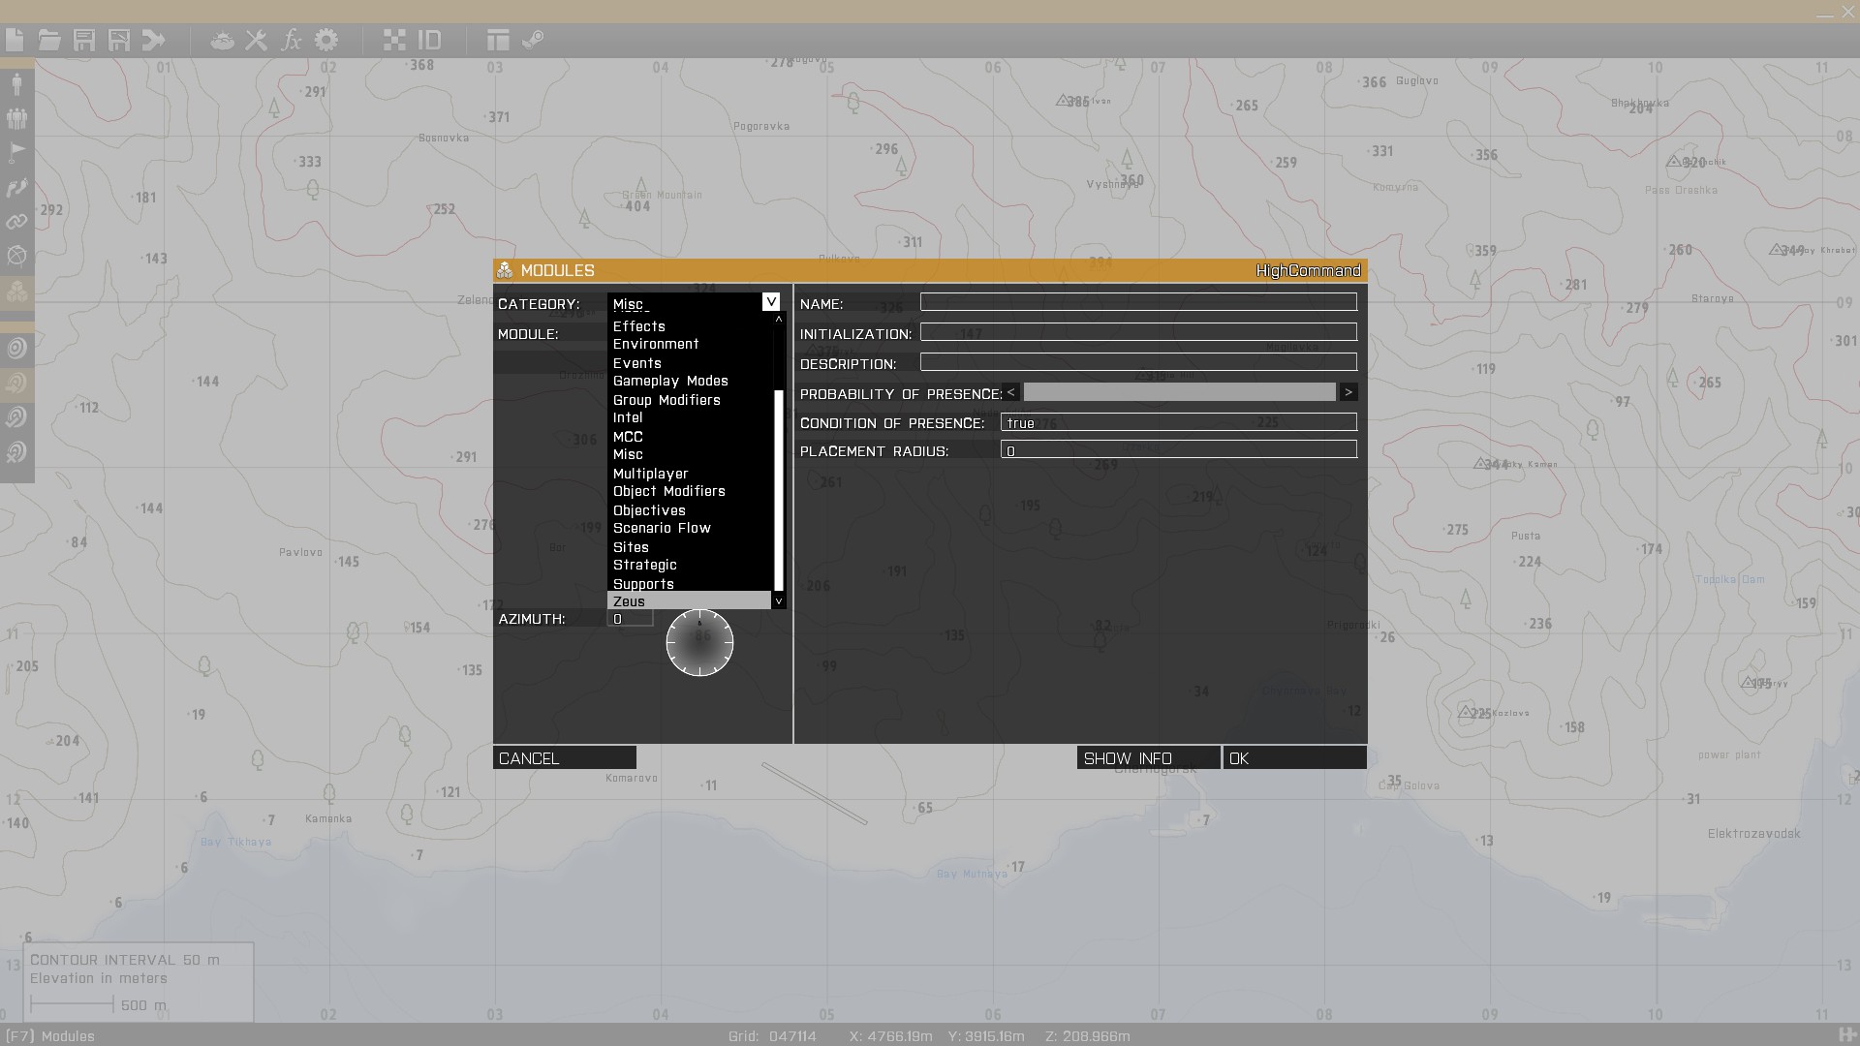Select Object Modifiers category entry

tap(668, 491)
